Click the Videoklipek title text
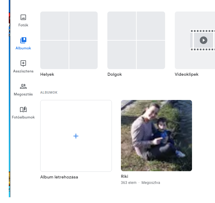 pos(187,74)
